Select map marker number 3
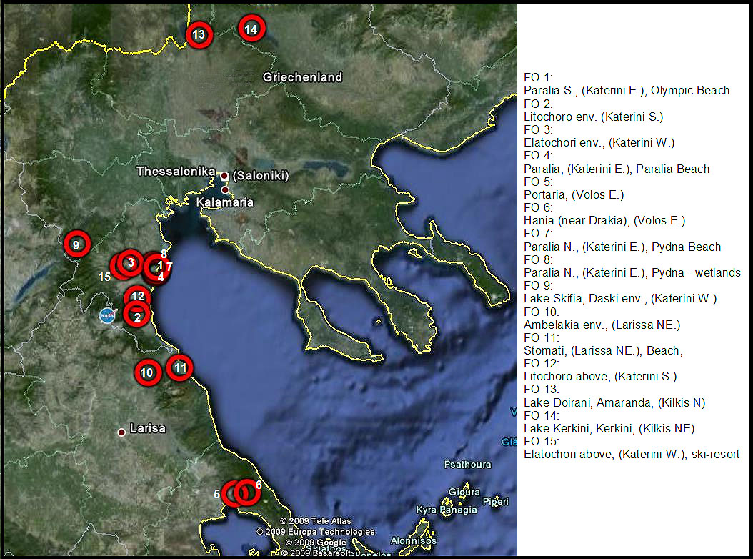This screenshot has width=753, height=559. (x=130, y=263)
